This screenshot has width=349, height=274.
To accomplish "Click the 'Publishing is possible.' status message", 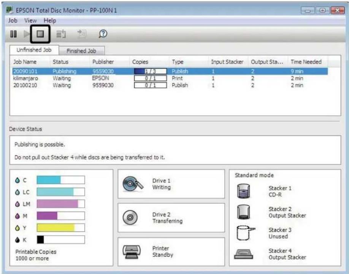I will pos(40,144).
